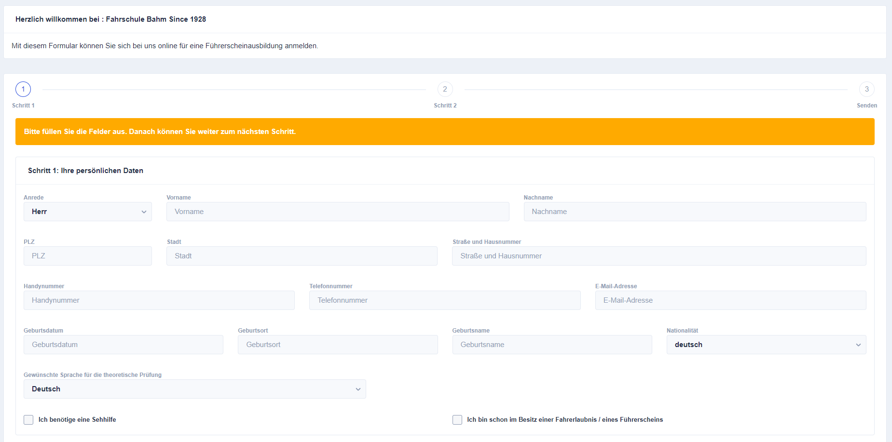Select the Senden step label
Screen dimensions: 892x442
[x=866, y=106]
